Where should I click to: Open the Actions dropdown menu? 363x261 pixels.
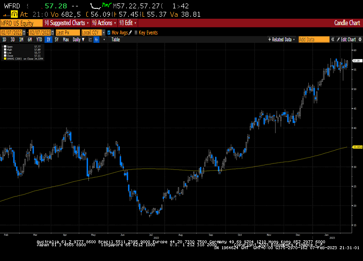pos(104,23)
